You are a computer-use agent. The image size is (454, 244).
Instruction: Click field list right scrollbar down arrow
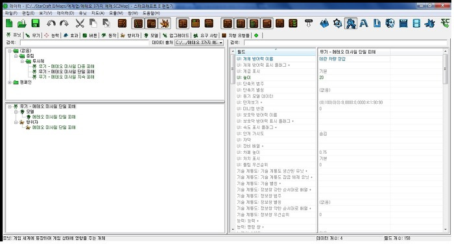(446, 229)
